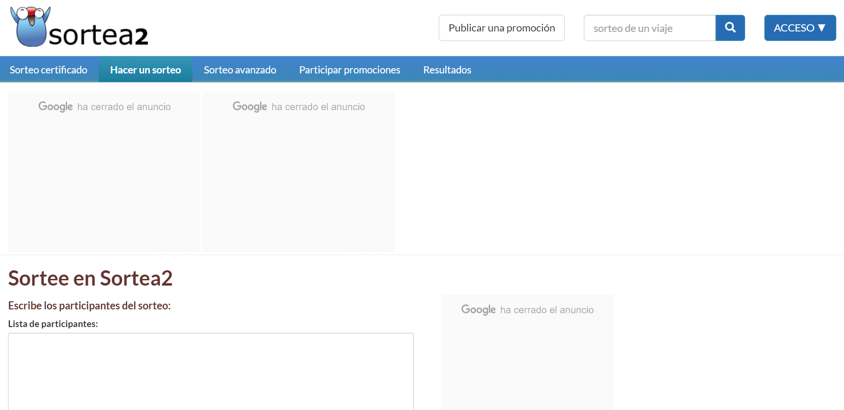Click inside the Lista de participantes text area
The height and width of the screenshot is (410, 844).
(211, 371)
